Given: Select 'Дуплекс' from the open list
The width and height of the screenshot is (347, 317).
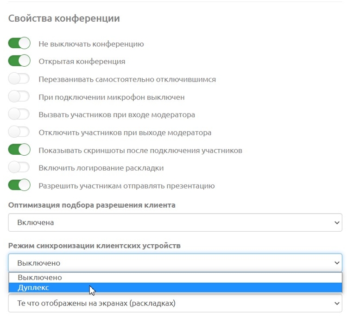Looking at the screenshot, I should pyautogui.click(x=33, y=288).
